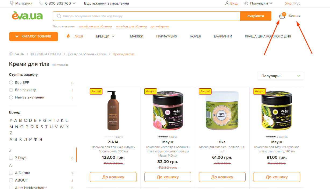Click the eva.ua logo

(27, 16)
